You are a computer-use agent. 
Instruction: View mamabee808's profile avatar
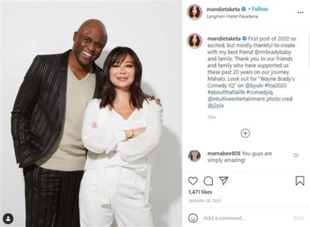pyautogui.click(x=195, y=156)
